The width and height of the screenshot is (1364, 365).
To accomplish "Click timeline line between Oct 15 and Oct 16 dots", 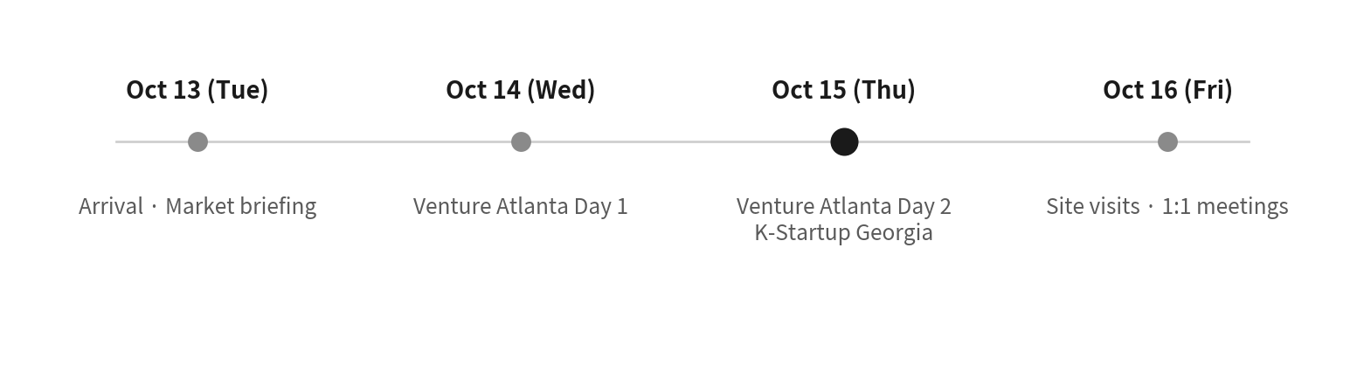I will (1008, 141).
